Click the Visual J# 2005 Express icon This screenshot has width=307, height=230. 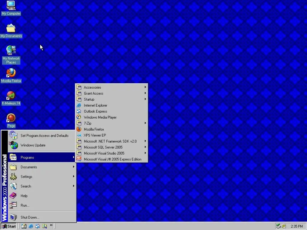79,159
